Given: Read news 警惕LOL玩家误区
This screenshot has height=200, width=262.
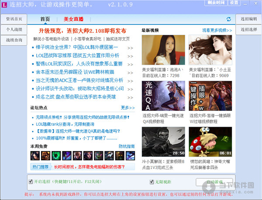Looking at the screenshot, I should pyautogui.click(x=79, y=64).
